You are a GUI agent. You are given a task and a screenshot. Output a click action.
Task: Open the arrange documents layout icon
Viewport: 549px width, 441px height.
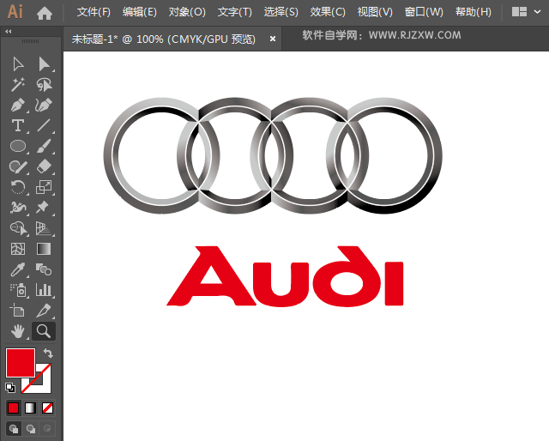tap(519, 12)
